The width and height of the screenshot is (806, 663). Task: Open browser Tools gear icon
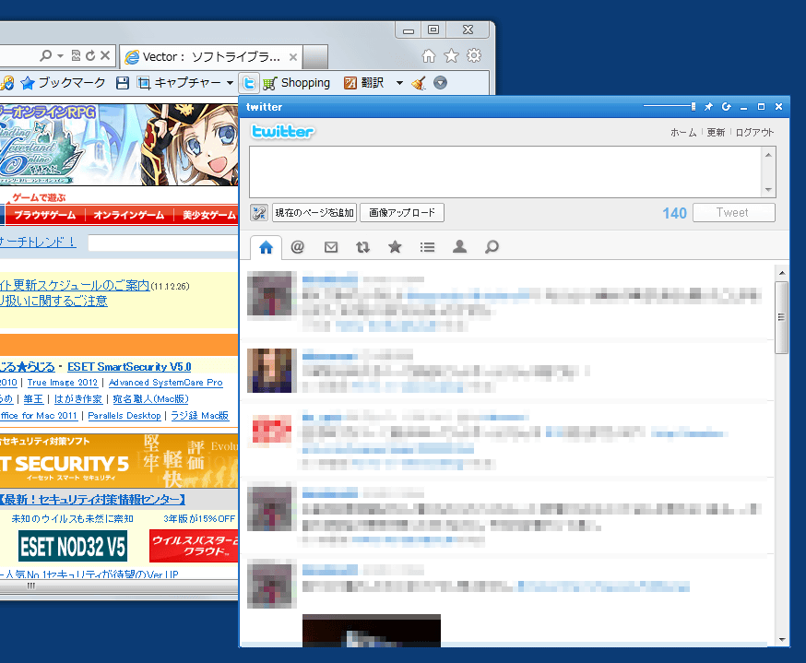474,55
